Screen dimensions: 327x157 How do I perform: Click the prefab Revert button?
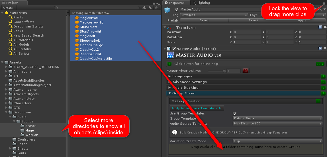[x=253, y=20]
